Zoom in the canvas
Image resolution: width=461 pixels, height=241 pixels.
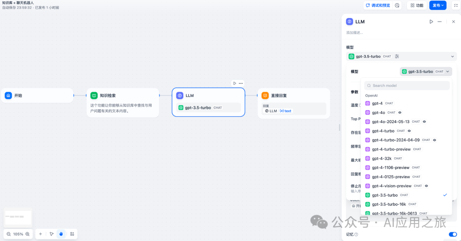(x=27, y=234)
